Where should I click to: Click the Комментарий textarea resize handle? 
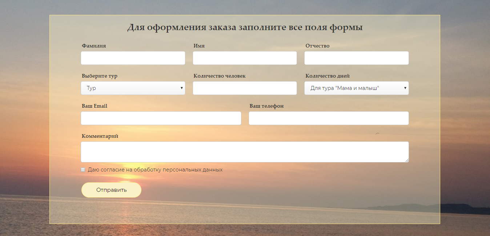point(407,160)
